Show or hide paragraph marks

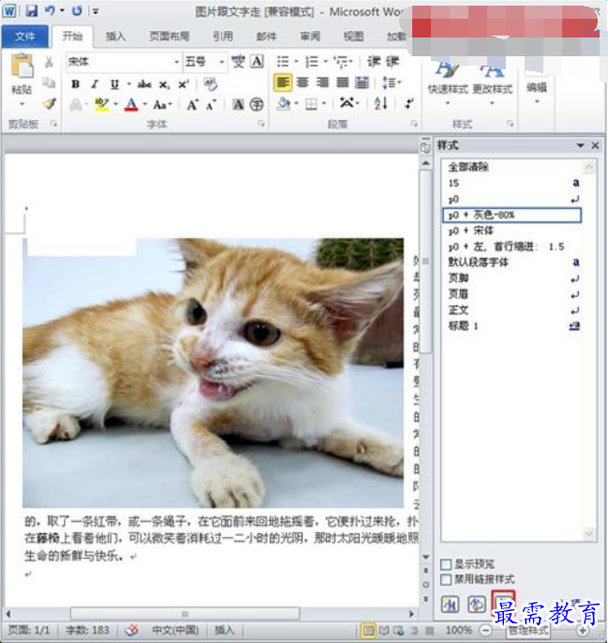click(408, 103)
